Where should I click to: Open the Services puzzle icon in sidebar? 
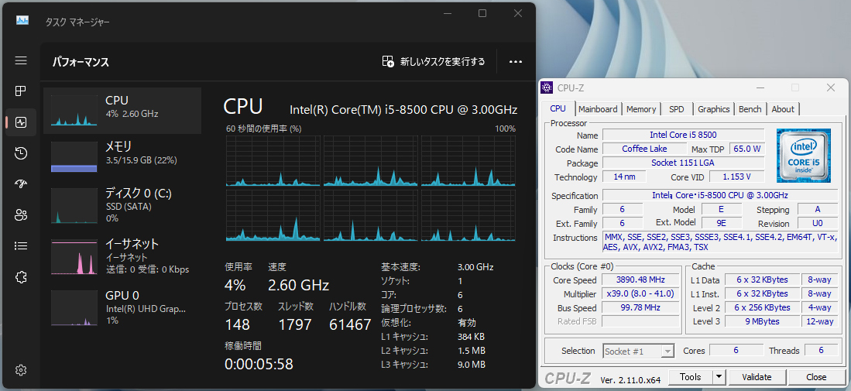(21, 277)
